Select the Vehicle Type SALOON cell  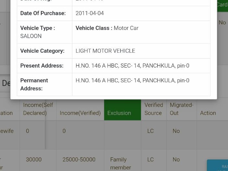point(31,36)
